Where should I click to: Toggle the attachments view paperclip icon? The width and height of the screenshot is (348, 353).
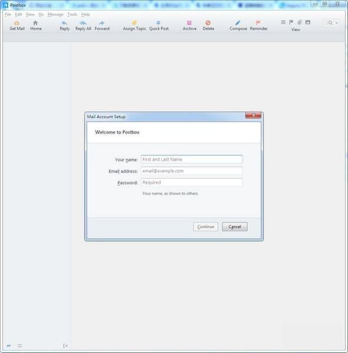pos(300,22)
